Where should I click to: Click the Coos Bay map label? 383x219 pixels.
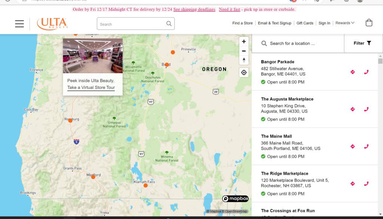pyautogui.click(x=31, y=109)
